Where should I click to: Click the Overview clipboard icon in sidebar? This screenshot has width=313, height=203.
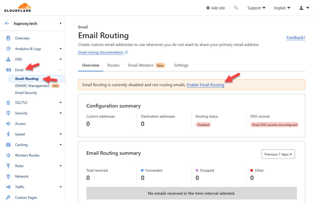[x=8, y=38]
